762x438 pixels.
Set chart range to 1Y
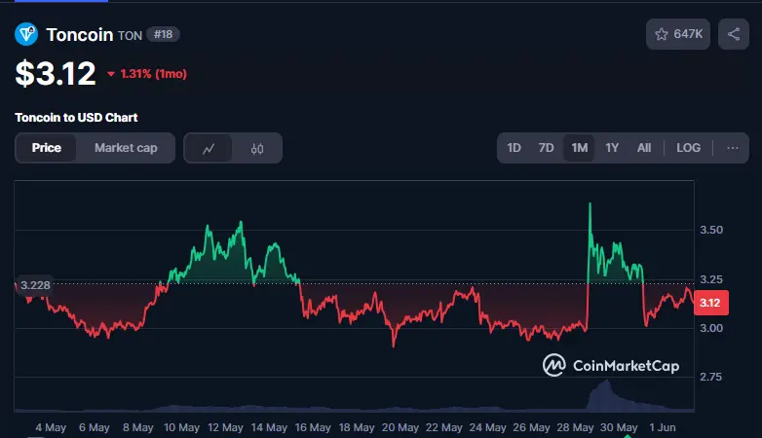[612, 148]
